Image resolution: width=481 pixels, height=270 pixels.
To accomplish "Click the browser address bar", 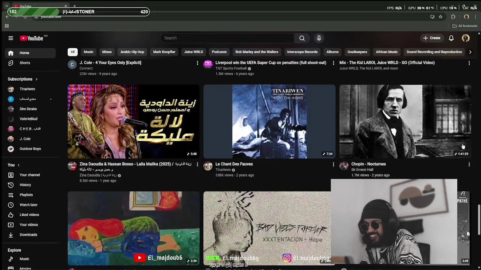I will pyautogui.click(x=233, y=17).
